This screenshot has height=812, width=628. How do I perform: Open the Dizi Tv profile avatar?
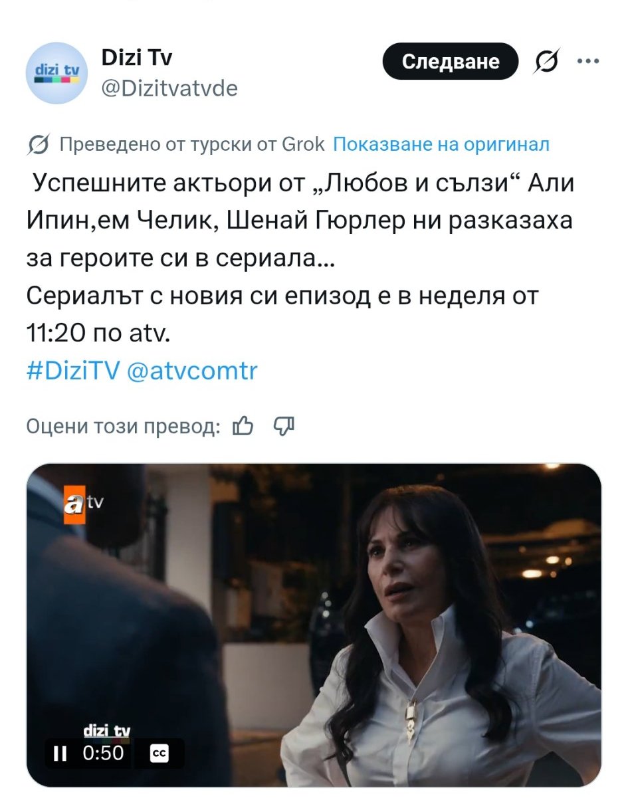click(x=56, y=73)
